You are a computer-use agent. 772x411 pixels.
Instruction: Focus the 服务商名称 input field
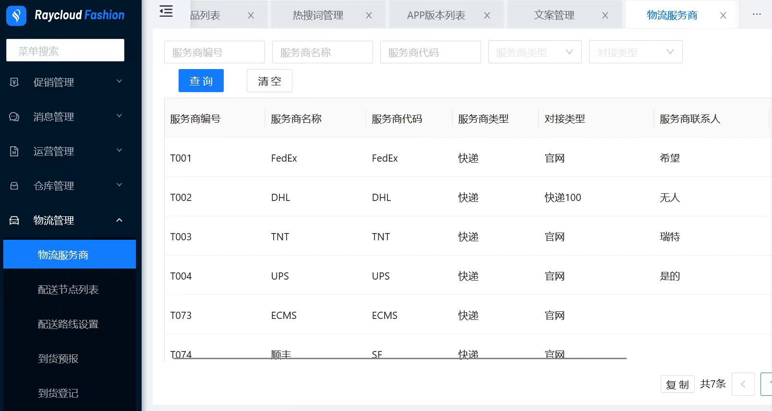click(323, 52)
